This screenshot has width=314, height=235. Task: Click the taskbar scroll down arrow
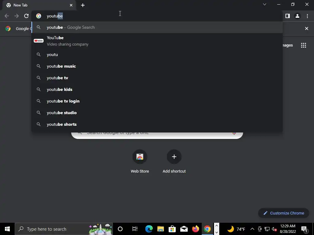coord(216,233)
